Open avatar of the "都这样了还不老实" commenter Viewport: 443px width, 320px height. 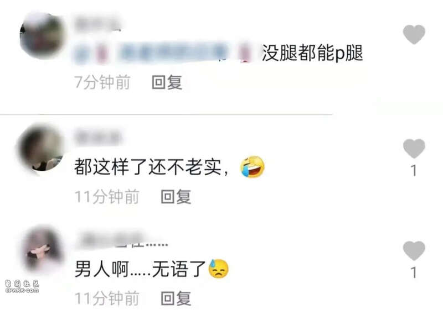[40, 148]
